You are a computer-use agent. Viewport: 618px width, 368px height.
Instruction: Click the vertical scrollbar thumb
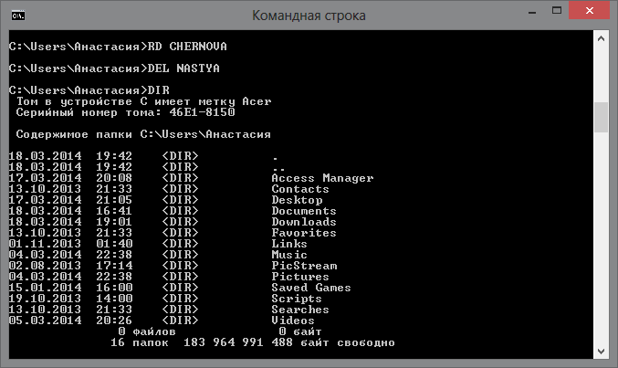click(x=601, y=117)
